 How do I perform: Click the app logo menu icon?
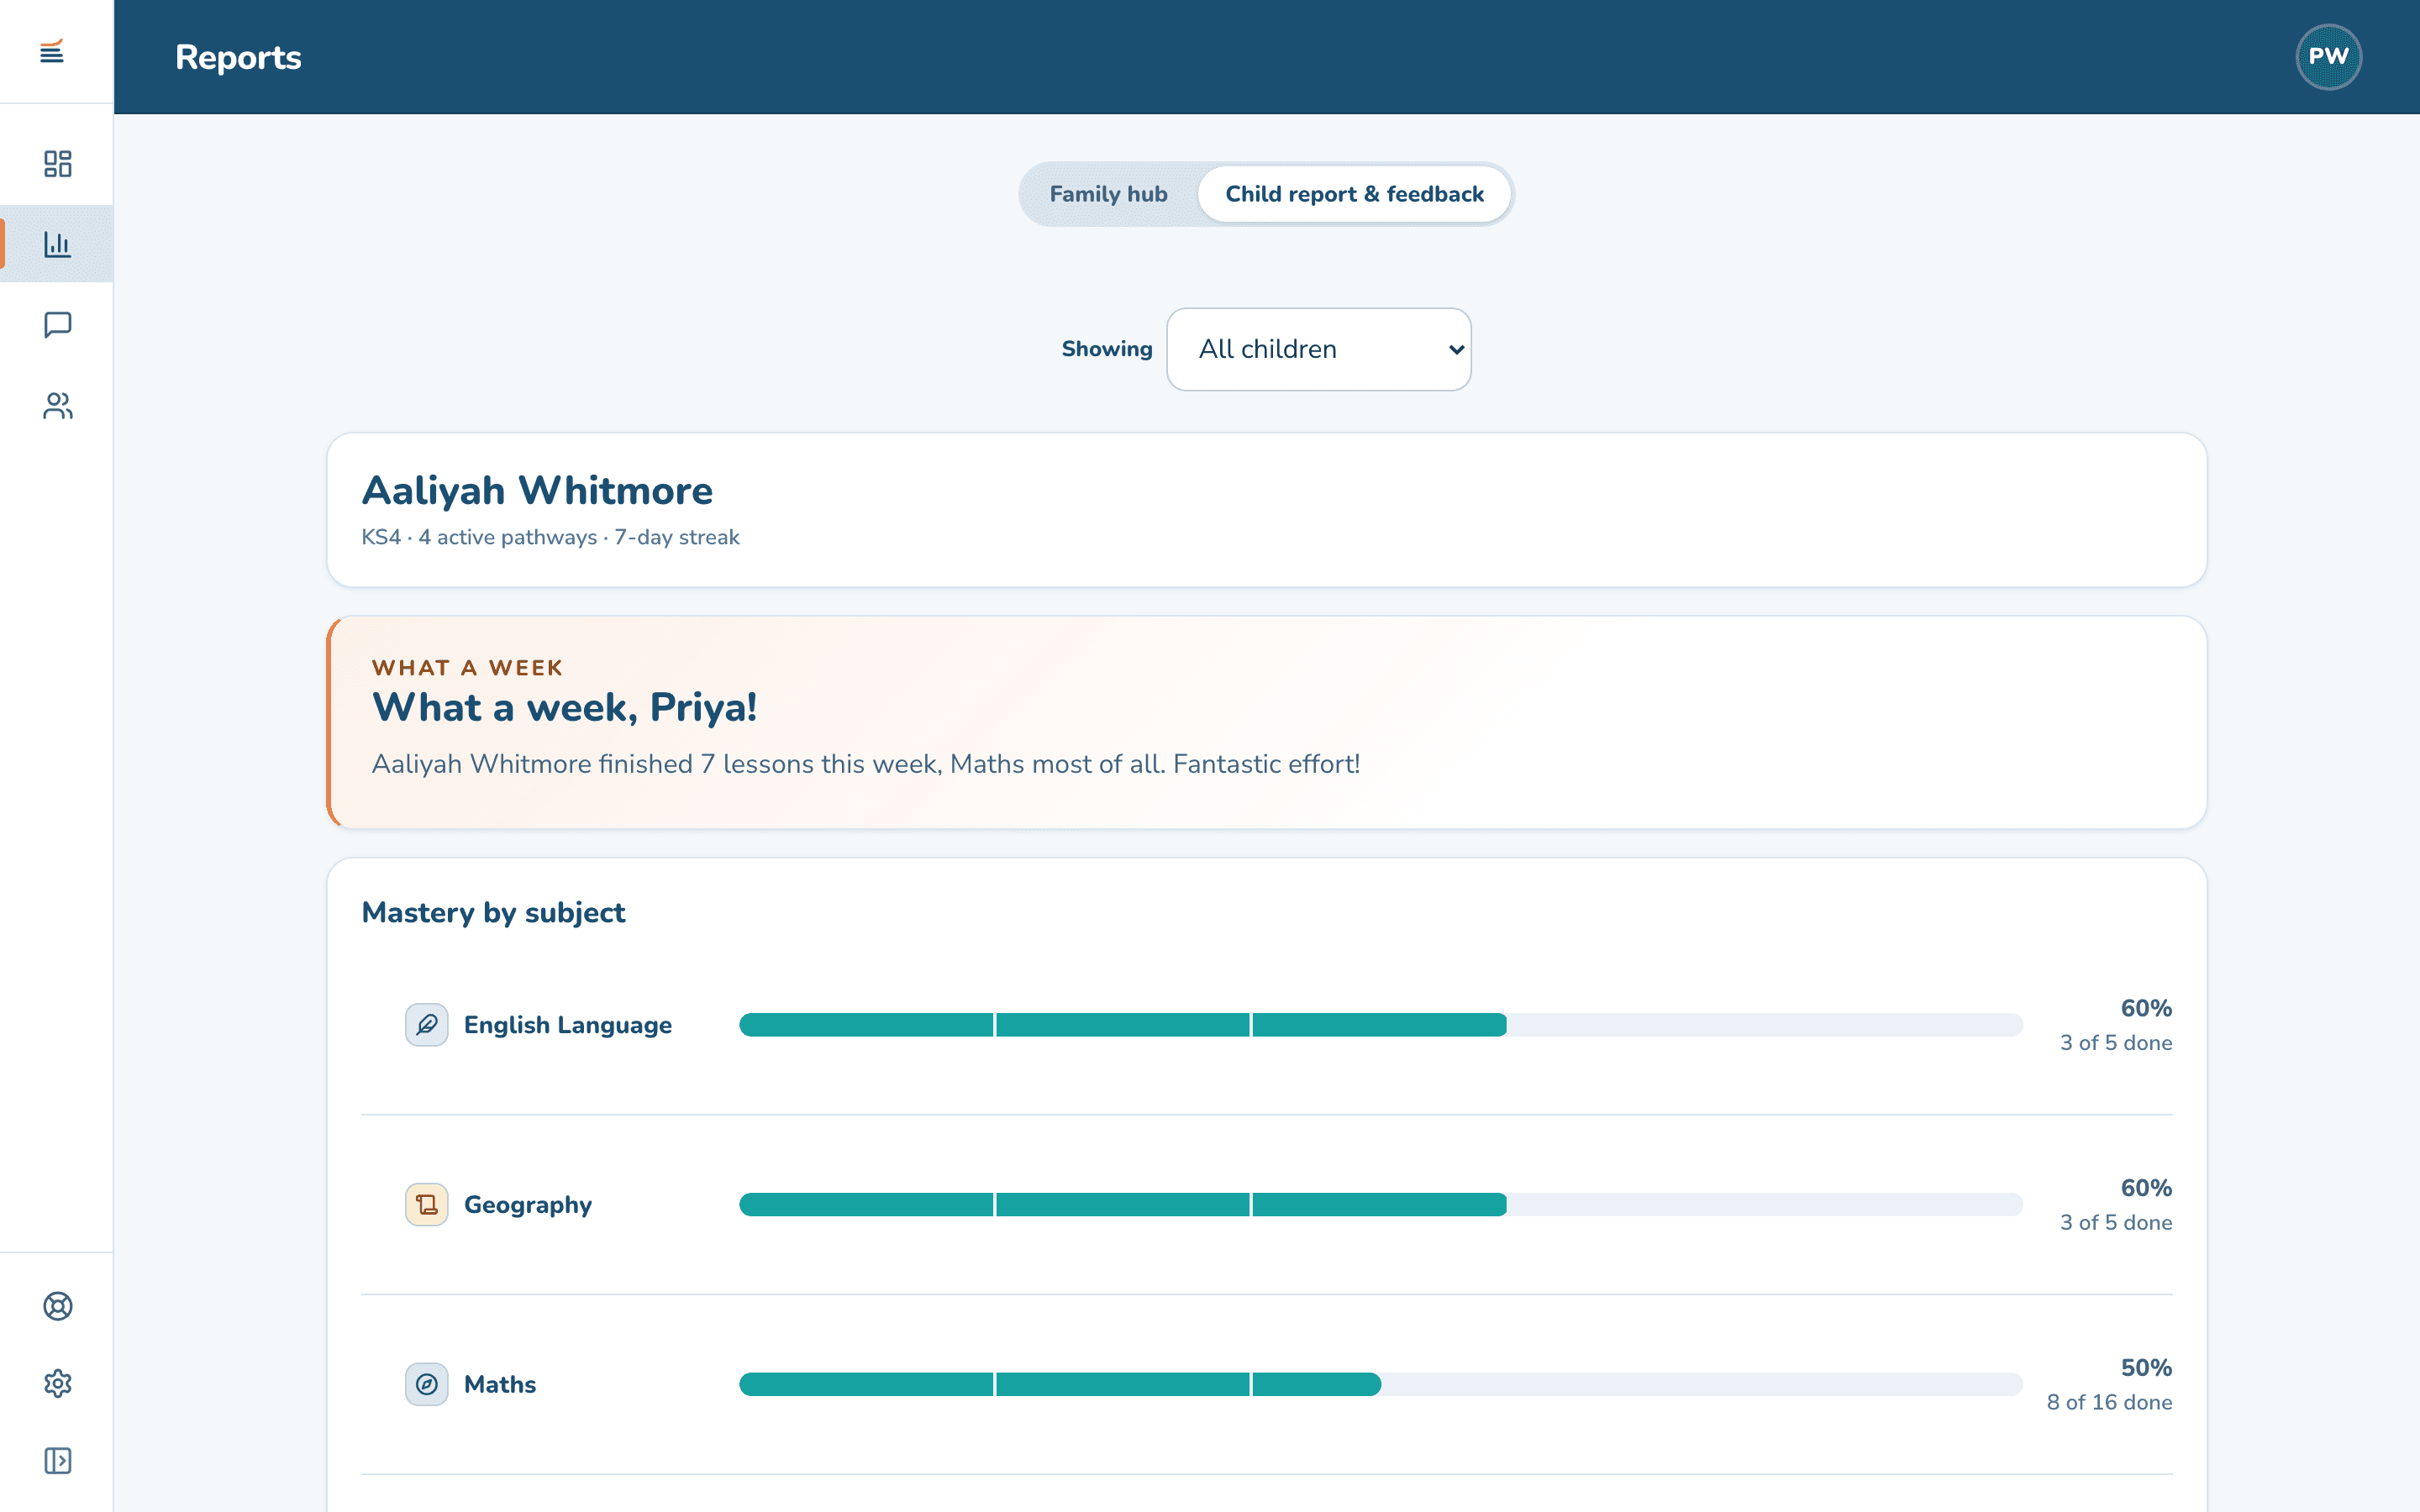[x=52, y=51]
